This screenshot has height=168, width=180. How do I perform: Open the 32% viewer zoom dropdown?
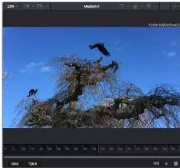12,6
